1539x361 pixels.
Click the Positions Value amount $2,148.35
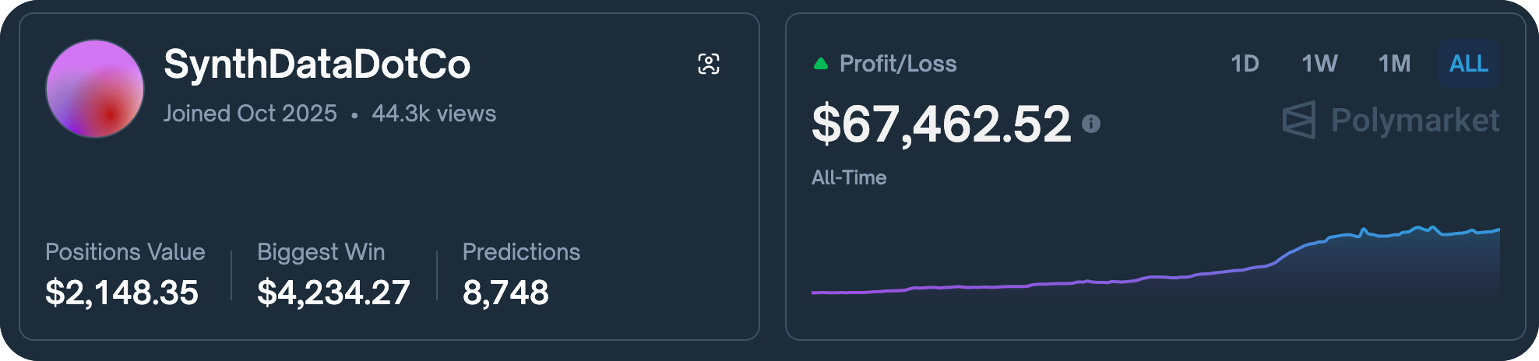click(x=122, y=293)
